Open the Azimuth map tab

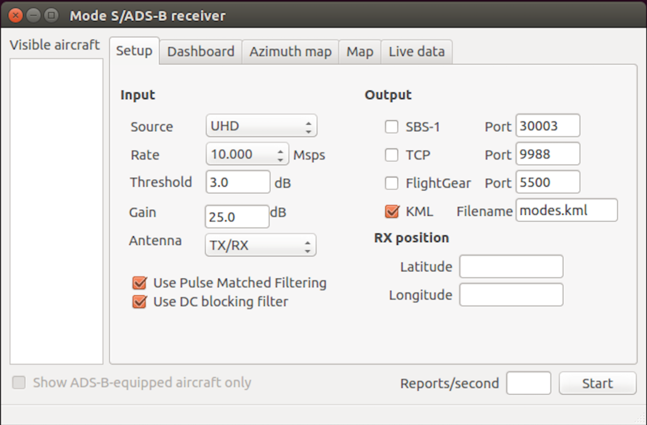(290, 52)
